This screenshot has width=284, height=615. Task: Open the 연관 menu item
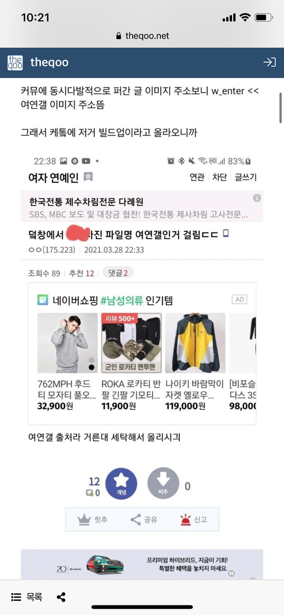pyautogui.click(x=197, y=178)
